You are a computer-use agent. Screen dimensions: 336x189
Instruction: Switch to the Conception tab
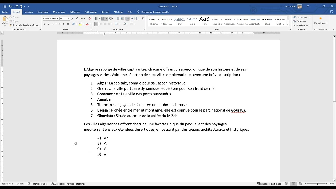point(43,12)
